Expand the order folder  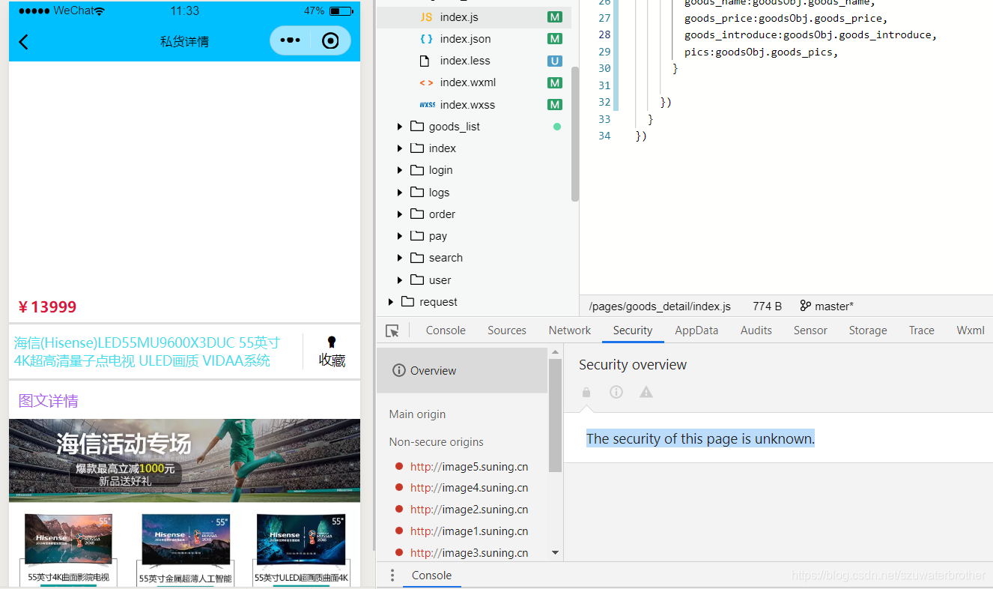[x=400, y=214]
